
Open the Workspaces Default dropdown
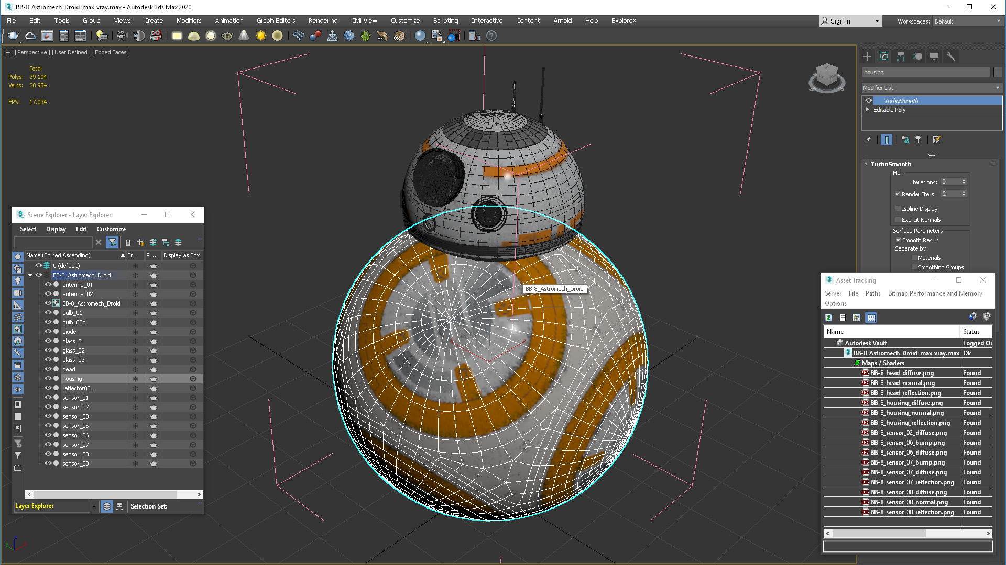[967, 21]
